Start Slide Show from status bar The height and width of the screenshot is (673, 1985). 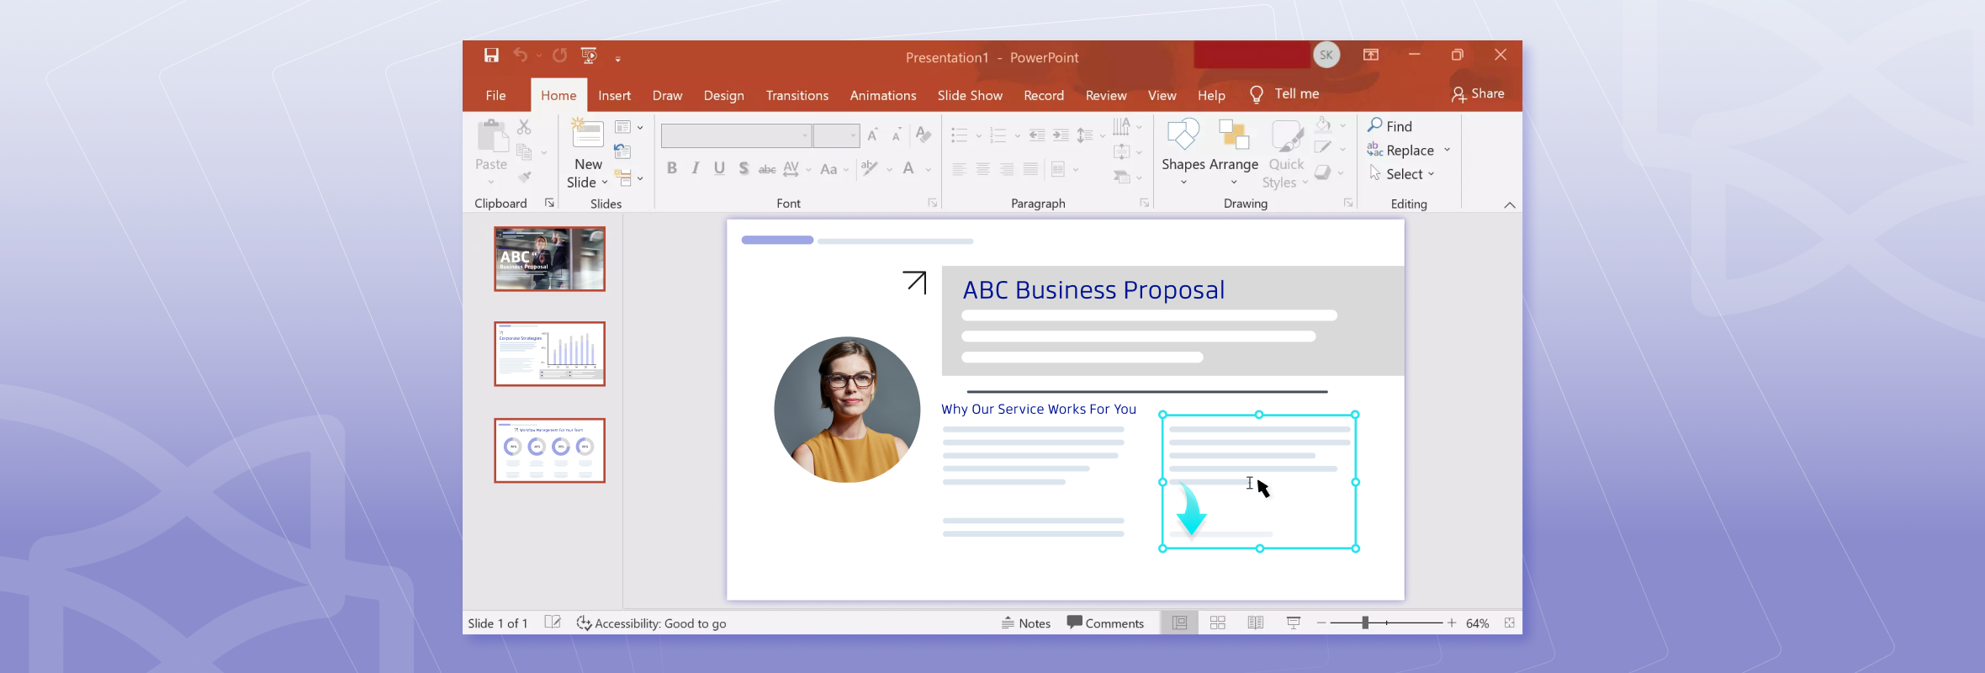1294,623
